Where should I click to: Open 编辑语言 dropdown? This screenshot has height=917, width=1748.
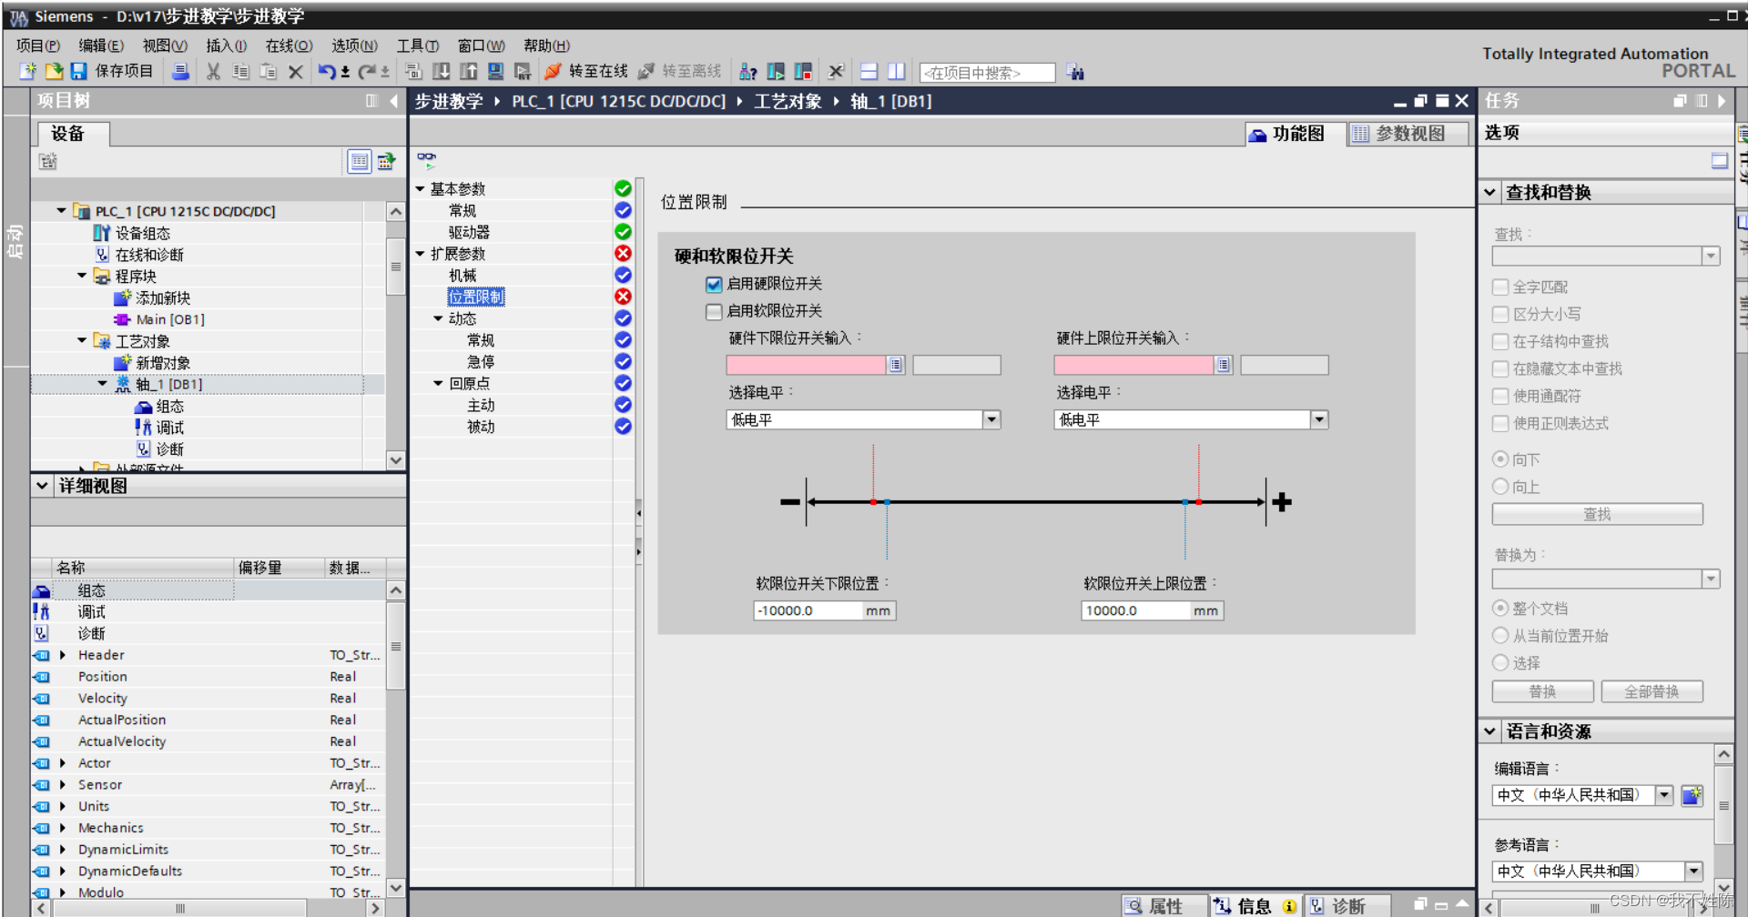point(1664,795)
